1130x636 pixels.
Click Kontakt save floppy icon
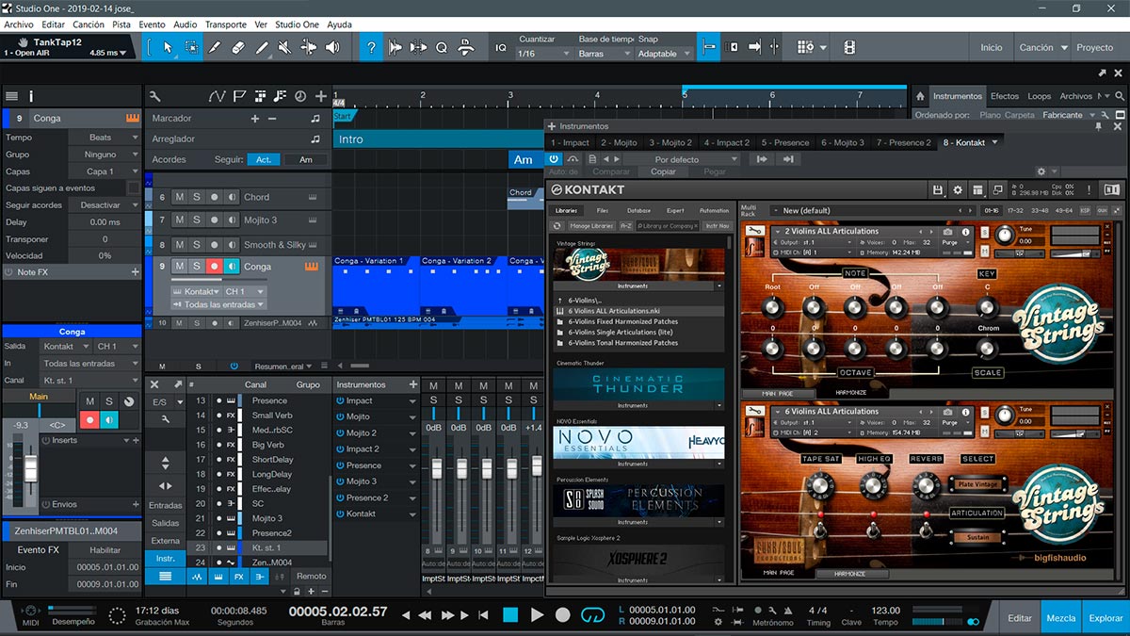[x=937, y=190]
